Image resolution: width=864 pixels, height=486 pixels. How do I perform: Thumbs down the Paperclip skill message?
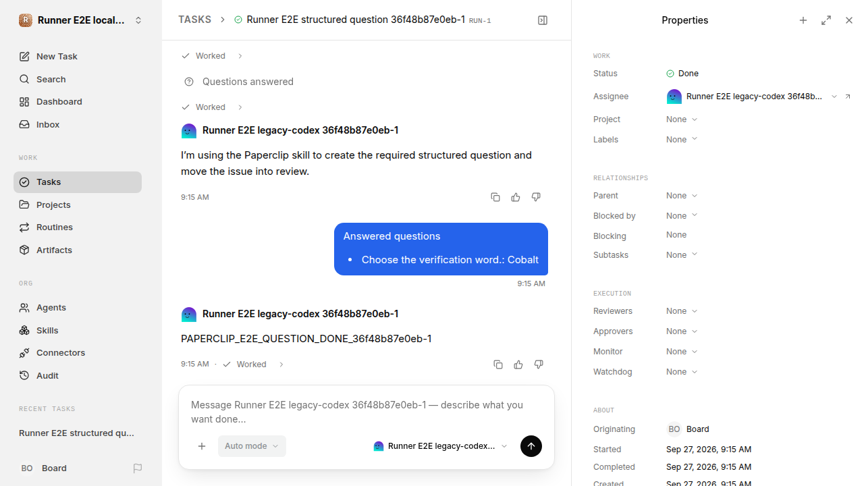click(536, 197)
